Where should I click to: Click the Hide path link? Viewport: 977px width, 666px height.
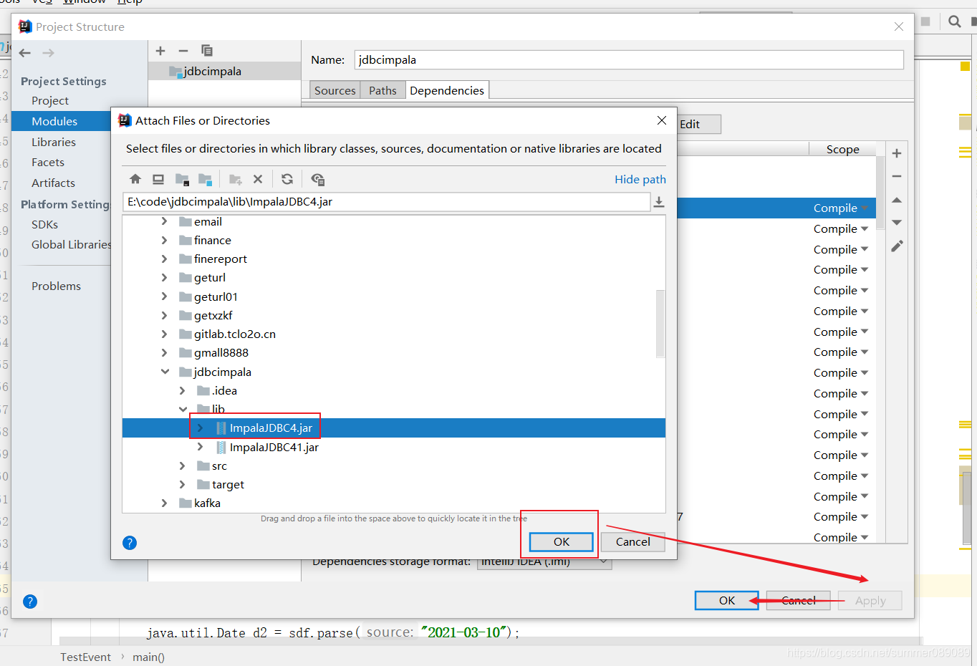tap(640, 180)
